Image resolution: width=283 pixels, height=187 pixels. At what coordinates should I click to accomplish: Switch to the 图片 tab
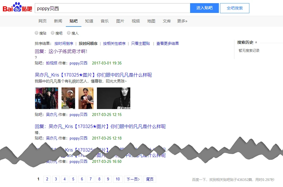pos(120,21)
